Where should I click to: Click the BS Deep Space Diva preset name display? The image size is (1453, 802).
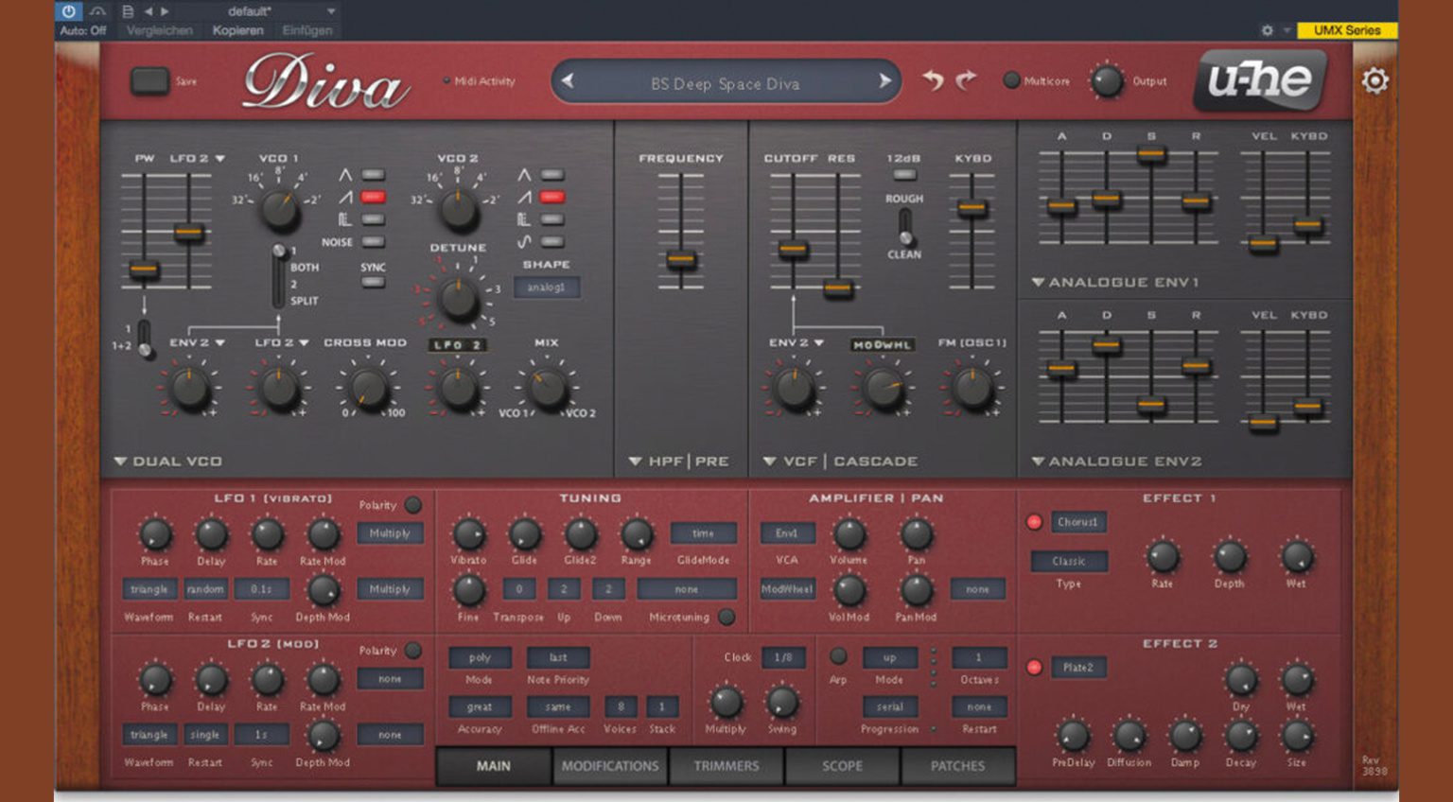pos(725,83)
